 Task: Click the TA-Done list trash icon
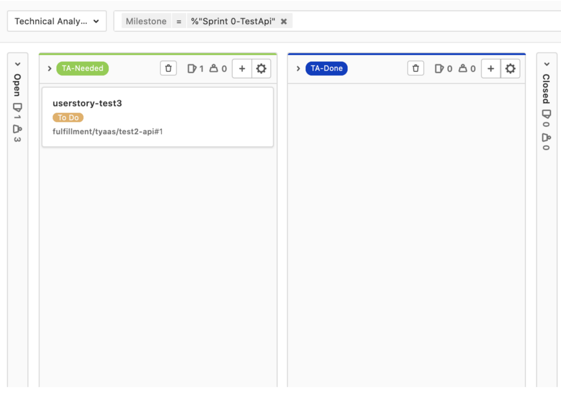416,69
